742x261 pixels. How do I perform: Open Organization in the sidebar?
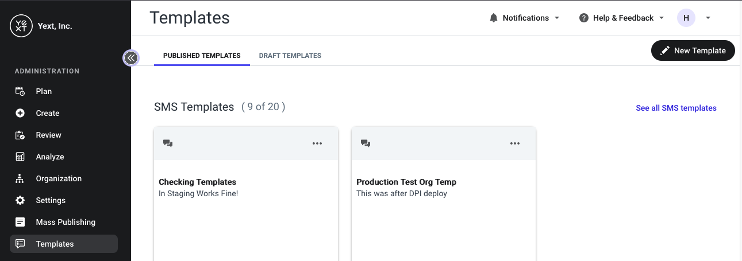[64, 178]
